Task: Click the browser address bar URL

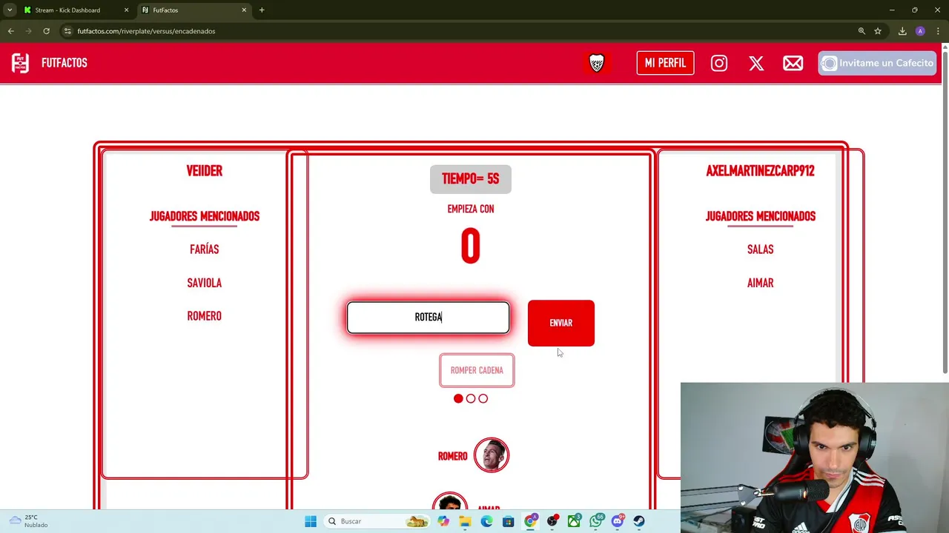Action: point(146,31)
